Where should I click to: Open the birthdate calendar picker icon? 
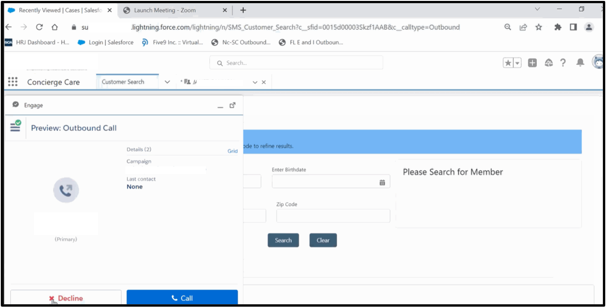(382, 183)
